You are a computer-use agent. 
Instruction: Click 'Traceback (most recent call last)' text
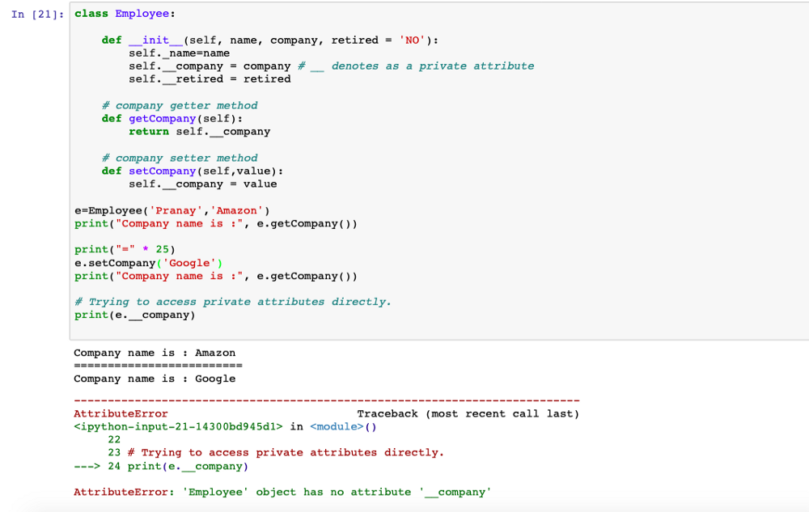pyautogui.click(x=468, y=413)
